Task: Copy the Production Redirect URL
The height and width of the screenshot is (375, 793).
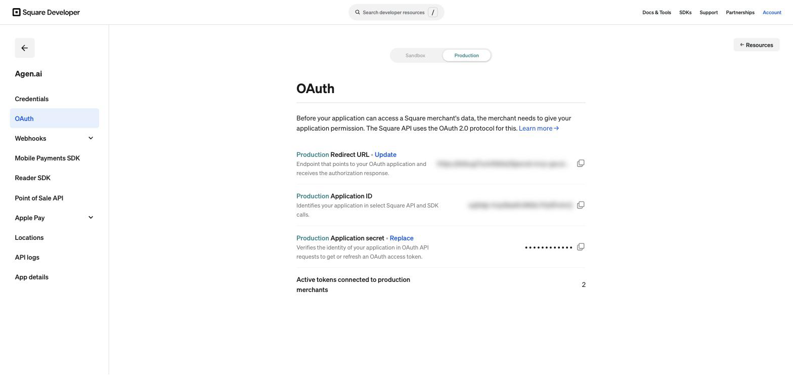Action: pos(581,163)
